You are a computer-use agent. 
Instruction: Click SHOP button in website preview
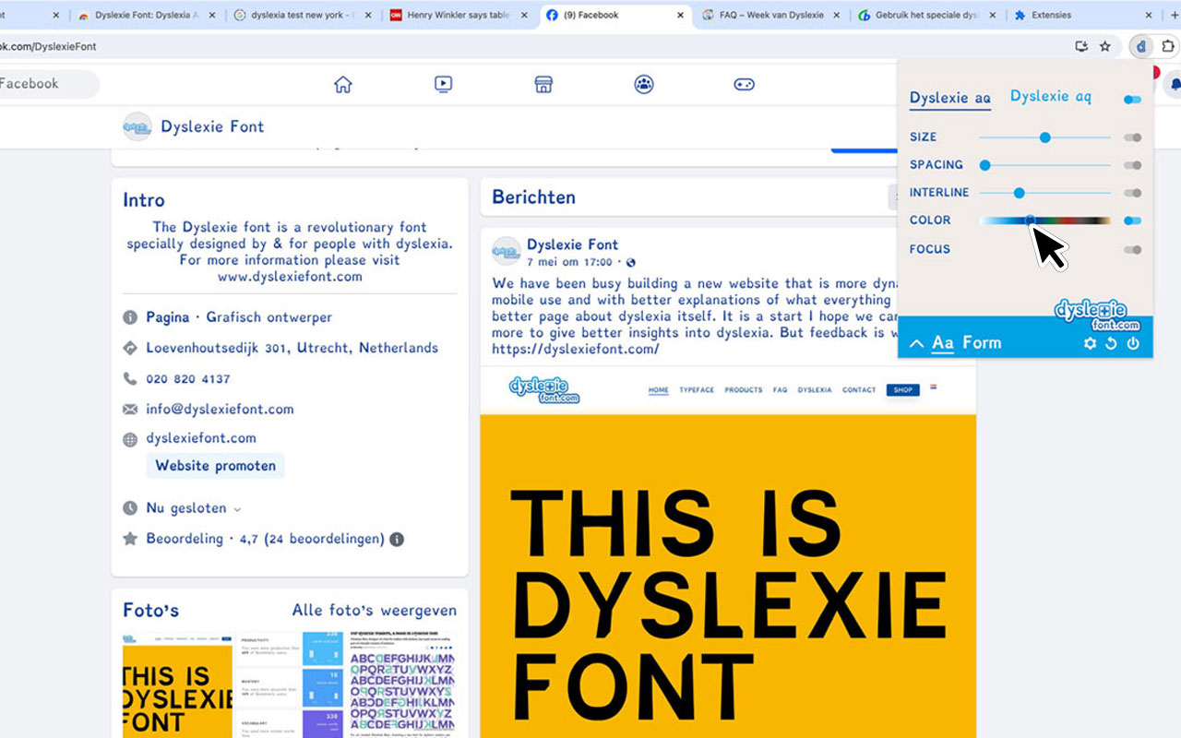pyautogui.click(x=902, y=390)
